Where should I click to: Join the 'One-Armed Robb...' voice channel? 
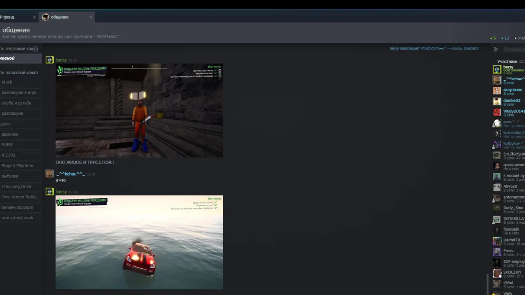21,197
